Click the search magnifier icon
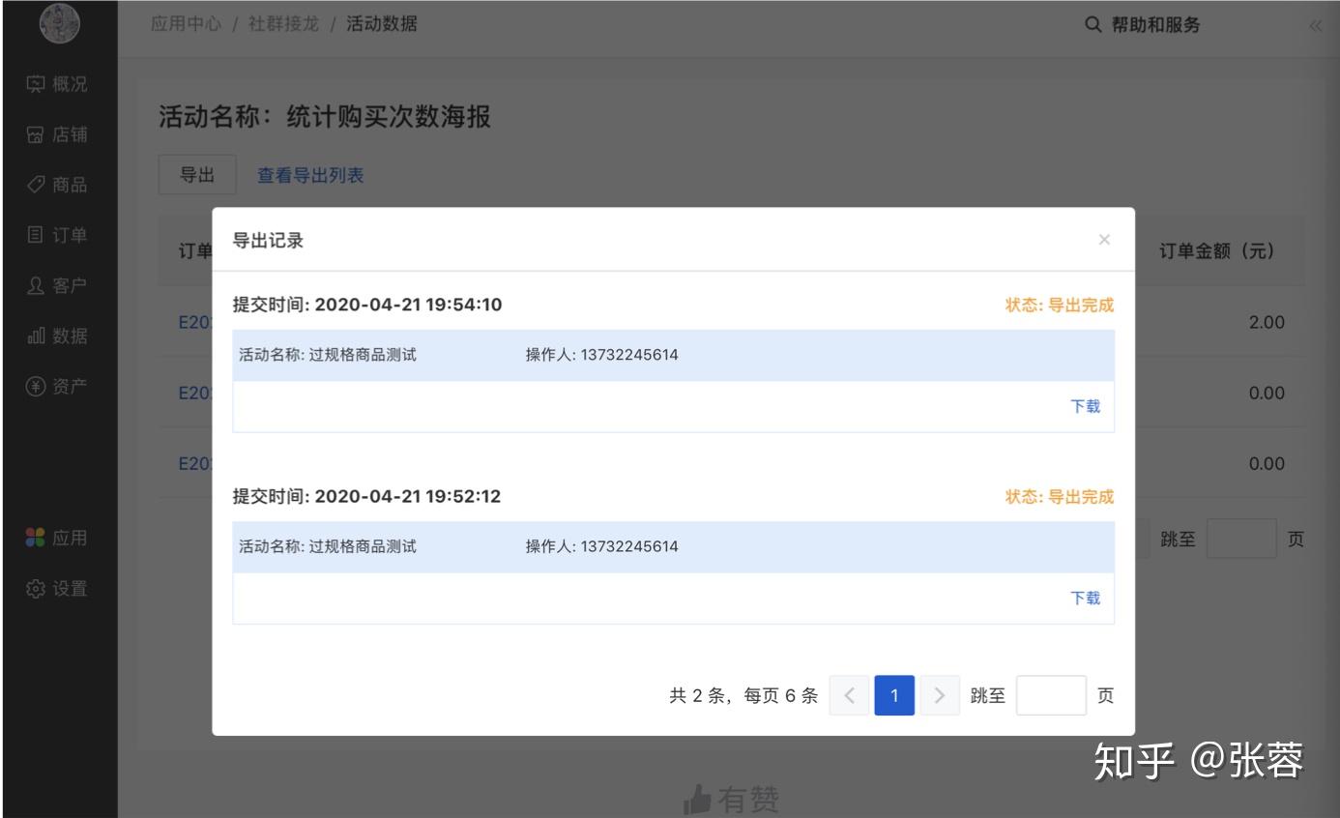Image resolution: width=1340 pixels, height=818 pixels. pyautogui.click(x=1093, y=25)
